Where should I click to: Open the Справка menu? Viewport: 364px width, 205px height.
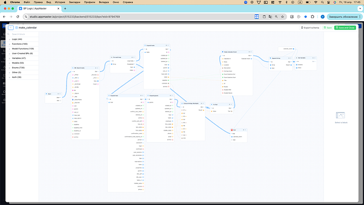[x=128, y=2]
